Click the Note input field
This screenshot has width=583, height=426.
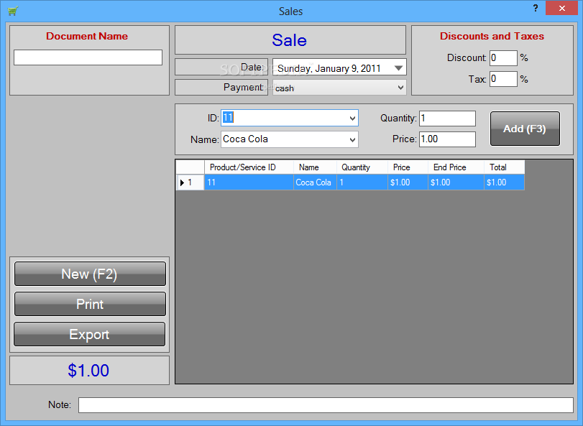(x=326, y=405)
